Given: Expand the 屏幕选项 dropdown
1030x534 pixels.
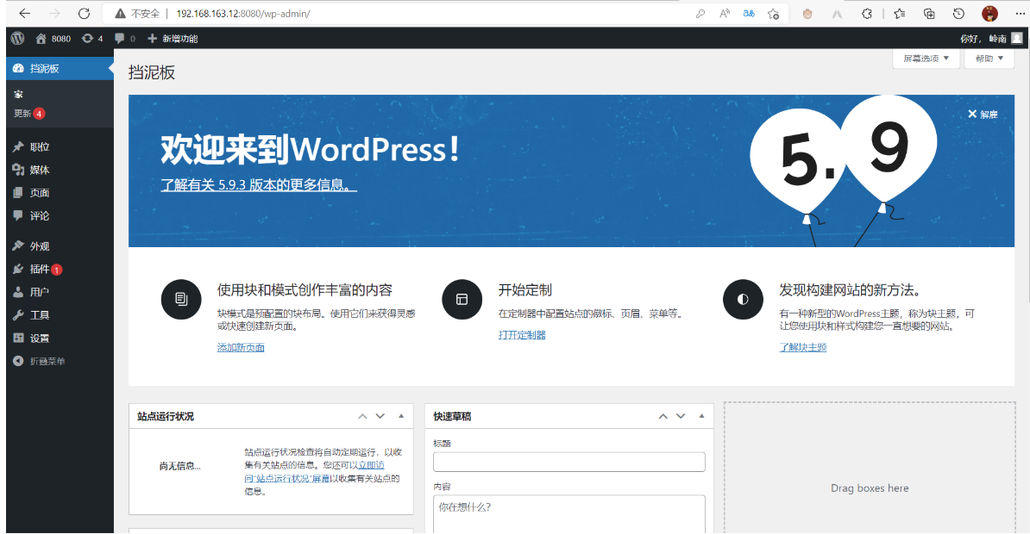Looking at the screenshot, I should [x=926, y=59].
